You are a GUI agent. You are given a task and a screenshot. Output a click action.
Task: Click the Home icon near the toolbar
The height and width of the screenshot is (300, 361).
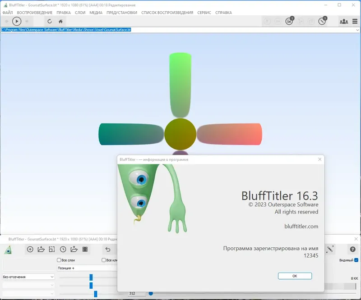(x=61, y=21)
